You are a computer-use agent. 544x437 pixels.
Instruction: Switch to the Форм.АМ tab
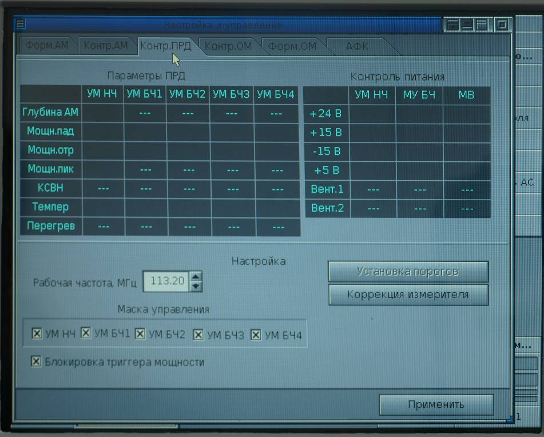(47, 45)
